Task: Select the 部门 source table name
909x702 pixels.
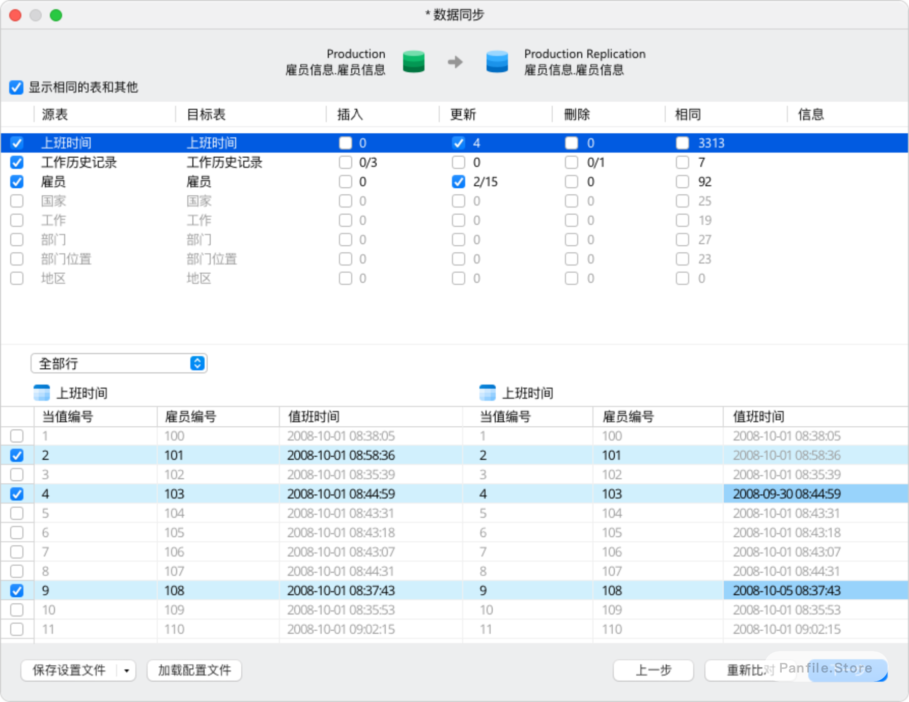Action: (53, 240)
